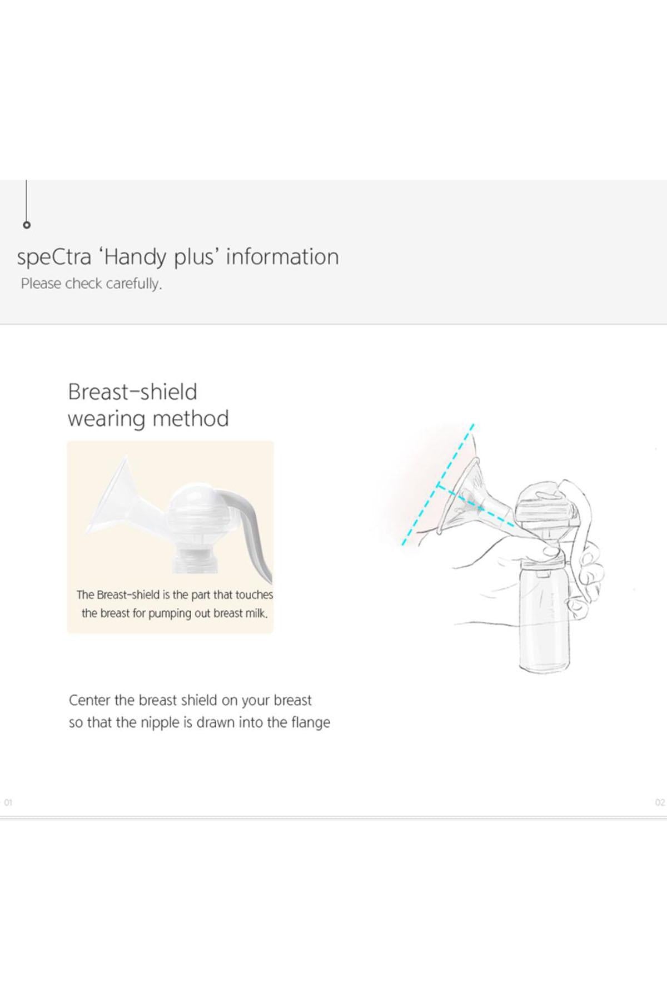This screenshot has width=667, height=1001.
Task: Click the sketched milk bottle in the illustration
Action: point(544,617)
